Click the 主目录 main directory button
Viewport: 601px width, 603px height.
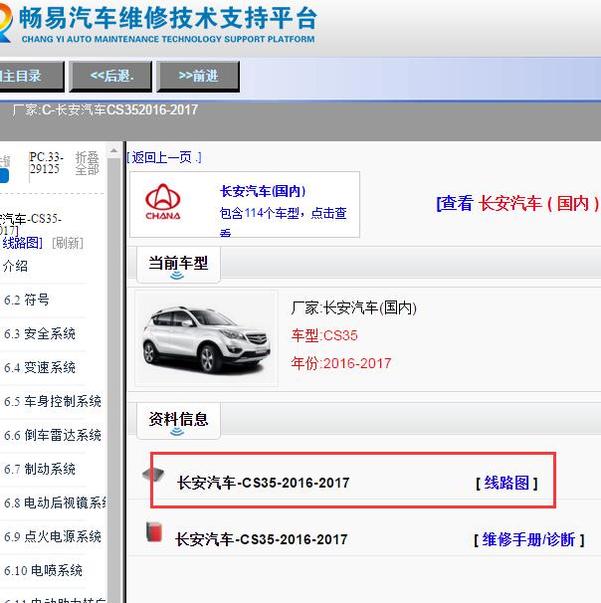tap(31, 77)
